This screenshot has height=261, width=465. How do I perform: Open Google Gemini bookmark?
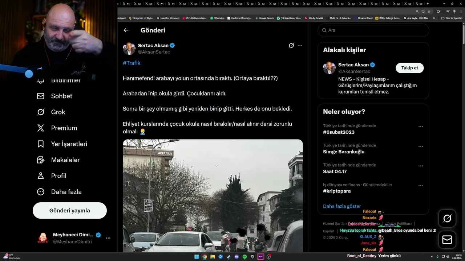265,18
